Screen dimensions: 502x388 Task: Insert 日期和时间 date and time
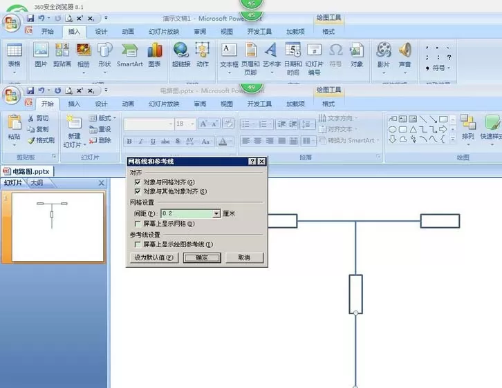[293, 59]
